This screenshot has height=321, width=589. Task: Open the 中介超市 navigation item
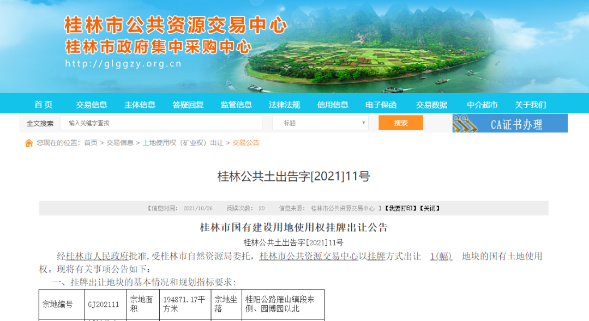pyautogui.click(x=482, y=105)
